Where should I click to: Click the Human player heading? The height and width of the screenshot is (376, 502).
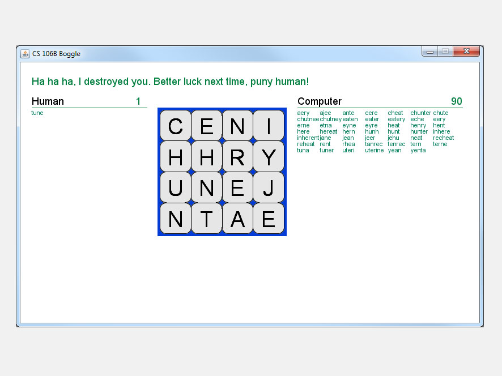coord(48,102)
